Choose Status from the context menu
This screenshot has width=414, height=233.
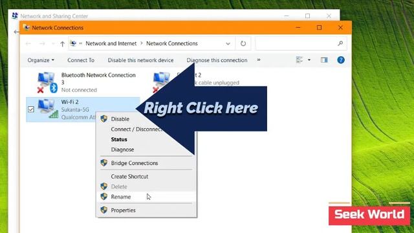[119, 140]
